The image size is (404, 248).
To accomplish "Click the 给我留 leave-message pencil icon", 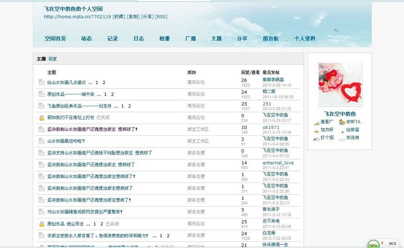I will pos(342,130).
